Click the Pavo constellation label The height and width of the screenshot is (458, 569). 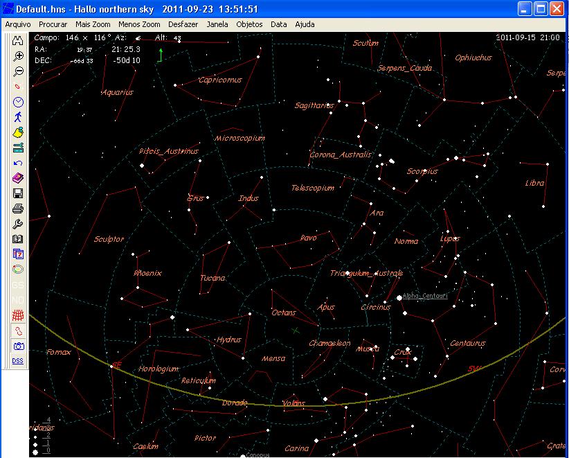pyautogui.click(x=309, y=238)
